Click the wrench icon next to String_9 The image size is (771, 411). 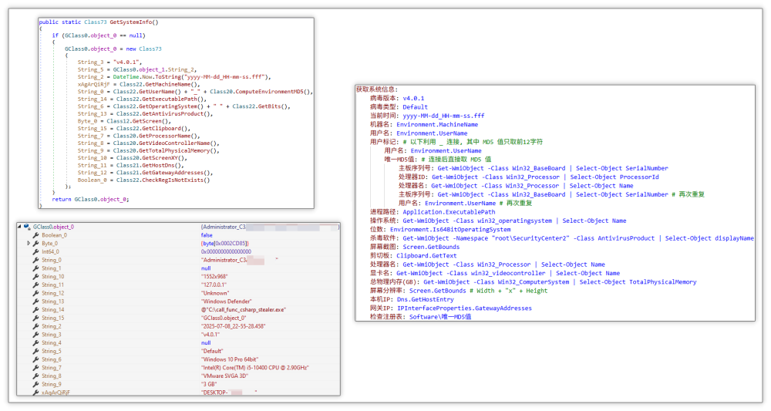click(36, 384)
